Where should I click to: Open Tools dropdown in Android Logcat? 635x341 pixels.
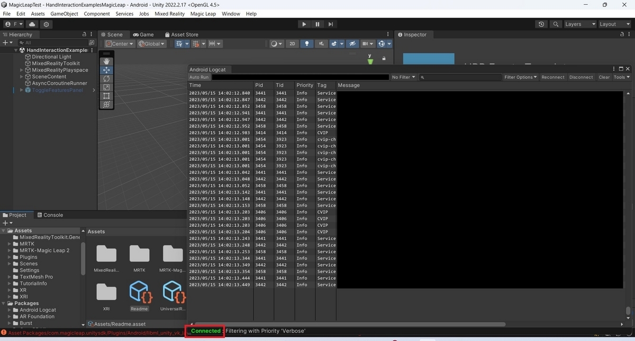tap(622, 77)
